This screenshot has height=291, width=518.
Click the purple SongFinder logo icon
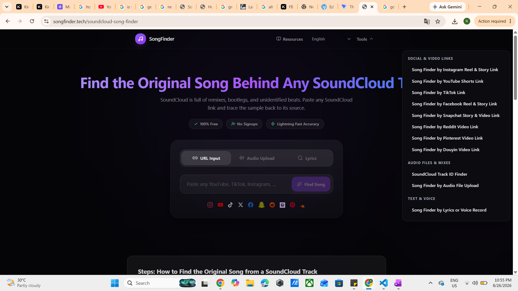click(141, 39)
